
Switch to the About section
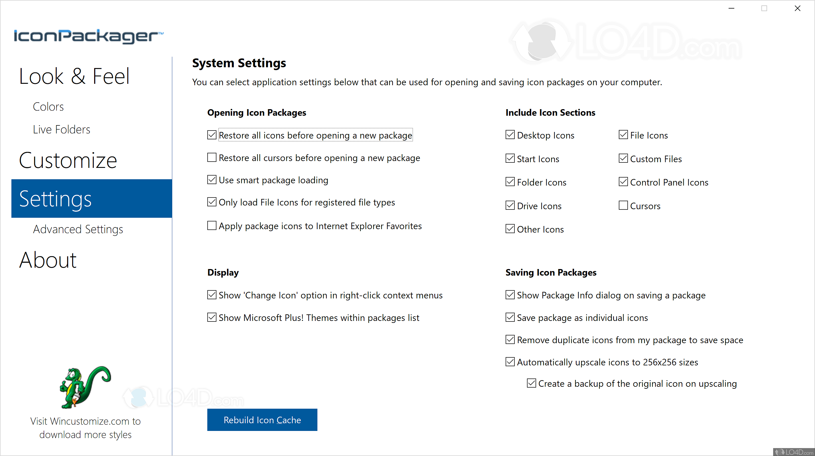click(48, 260)
